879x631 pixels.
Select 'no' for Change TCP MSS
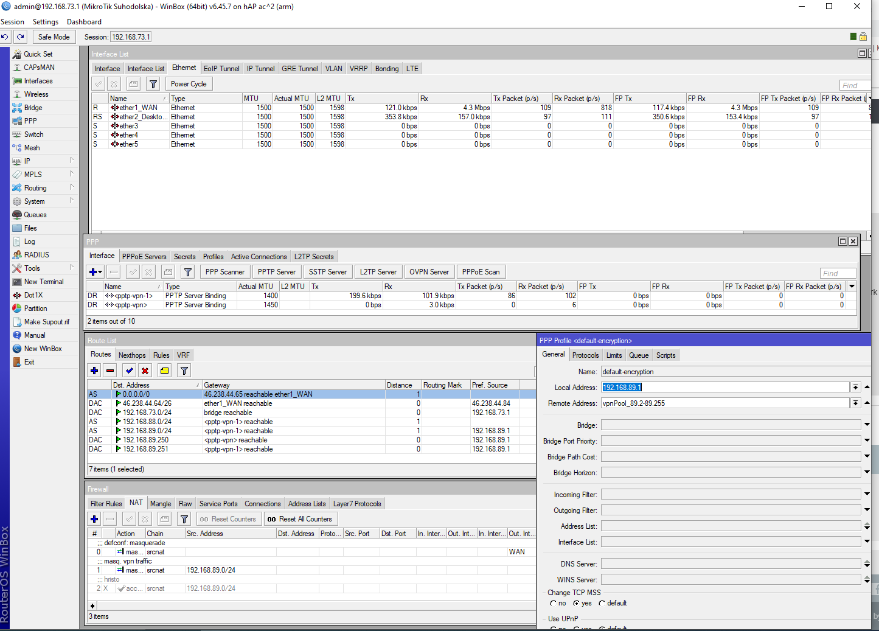pos(554,604)
